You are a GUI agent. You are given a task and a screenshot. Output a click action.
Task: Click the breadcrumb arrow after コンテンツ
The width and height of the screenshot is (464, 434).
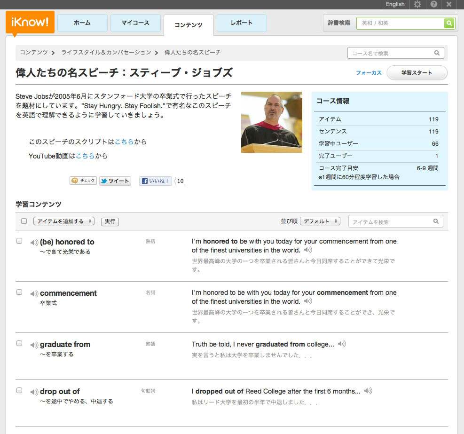[53, 53]
